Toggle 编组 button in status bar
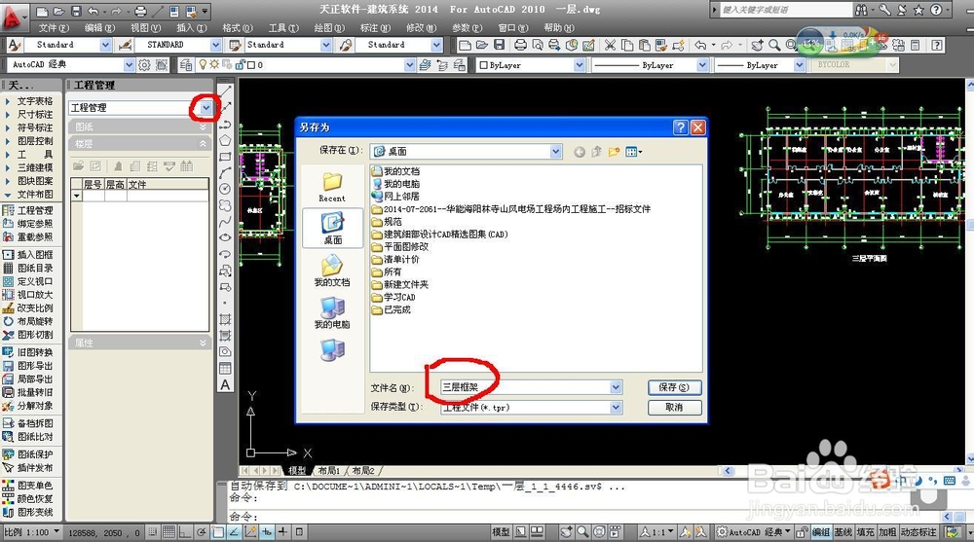This screenshot has width=974, height=542. 820,532
